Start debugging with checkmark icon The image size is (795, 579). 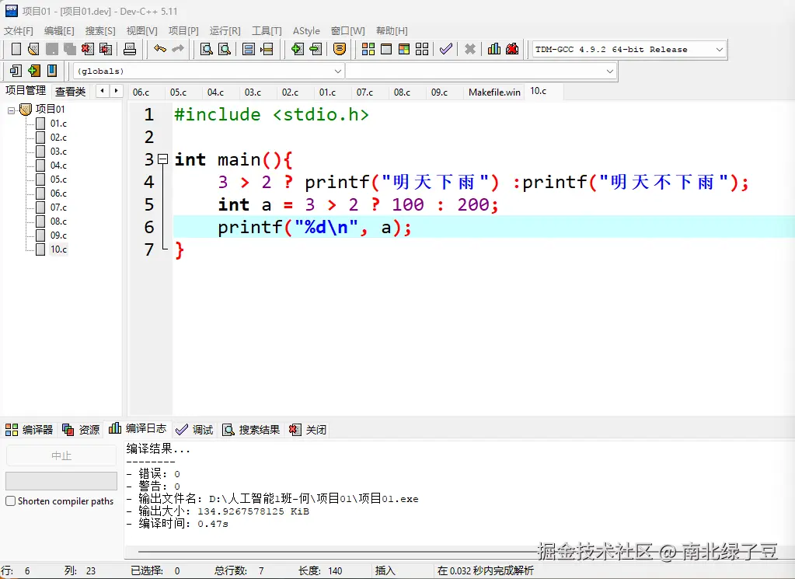click(445, 49)
